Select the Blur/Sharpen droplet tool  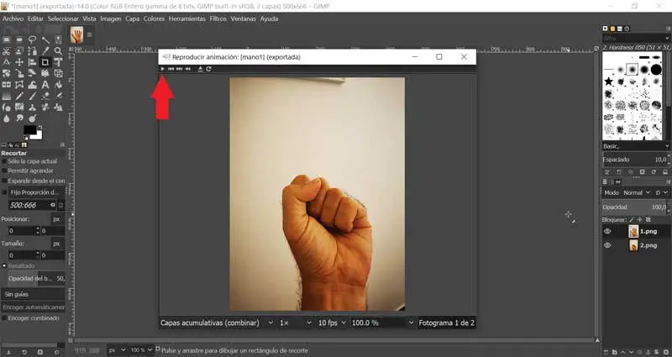click(x=7, y=118)
